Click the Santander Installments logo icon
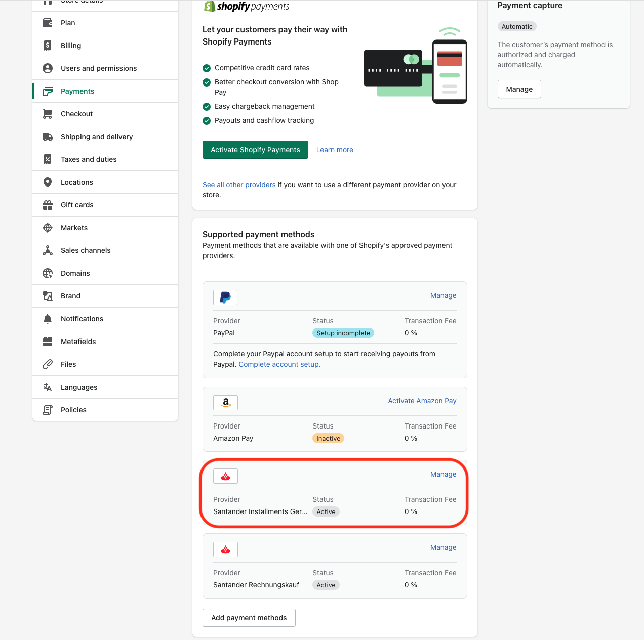 point(225,476)
